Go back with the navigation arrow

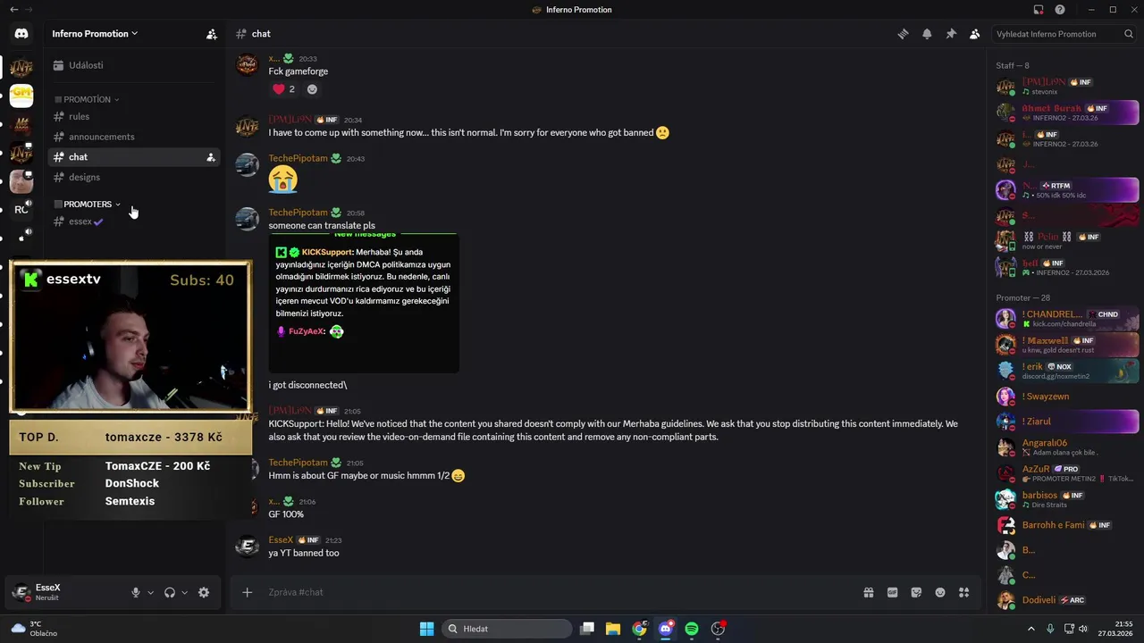13,9
